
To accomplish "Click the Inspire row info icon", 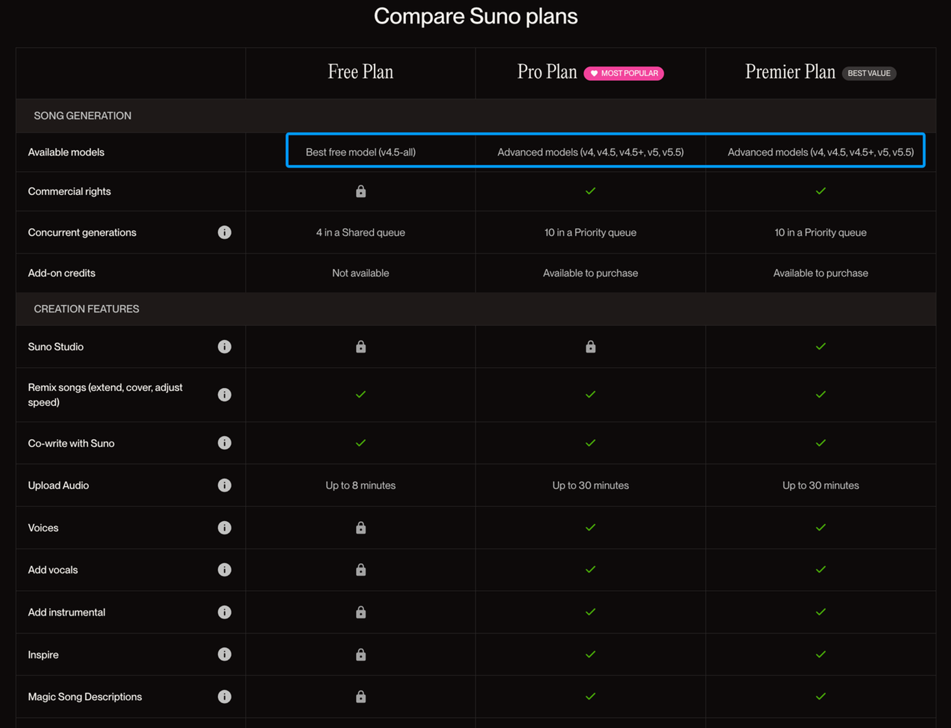I will 224,654.
